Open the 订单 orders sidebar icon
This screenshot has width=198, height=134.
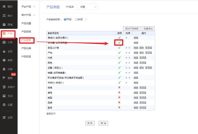4,42
